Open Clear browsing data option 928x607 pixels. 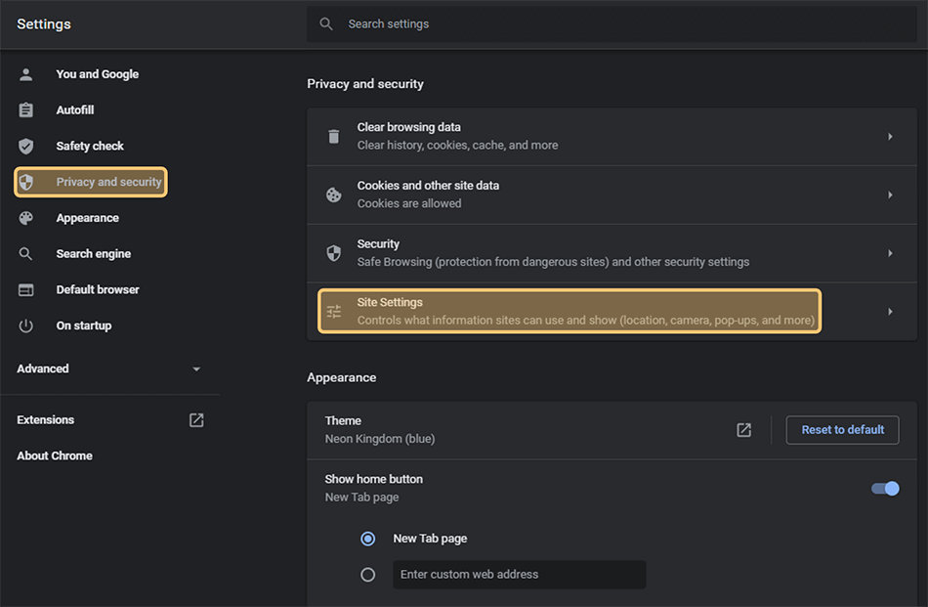tap(612, 136)
